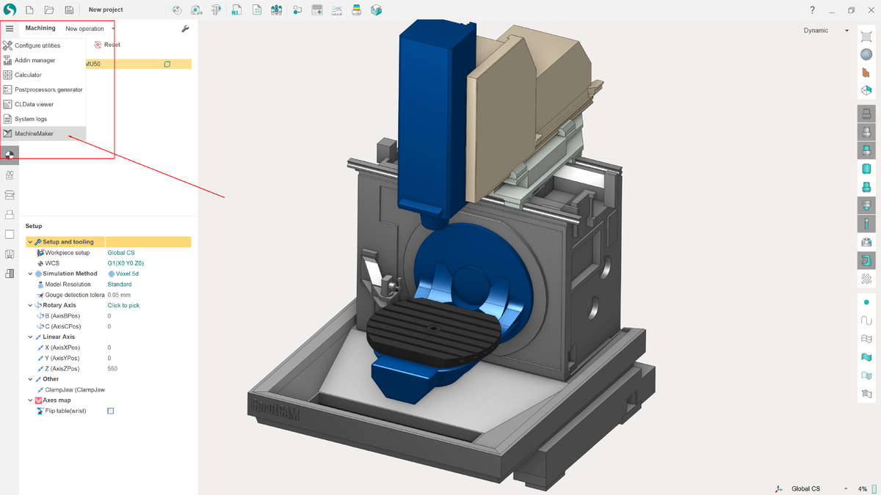The height and width of the screenshot is (495, 881).
Task: Open Configure utilities menu entry
Action: point(43,45)
